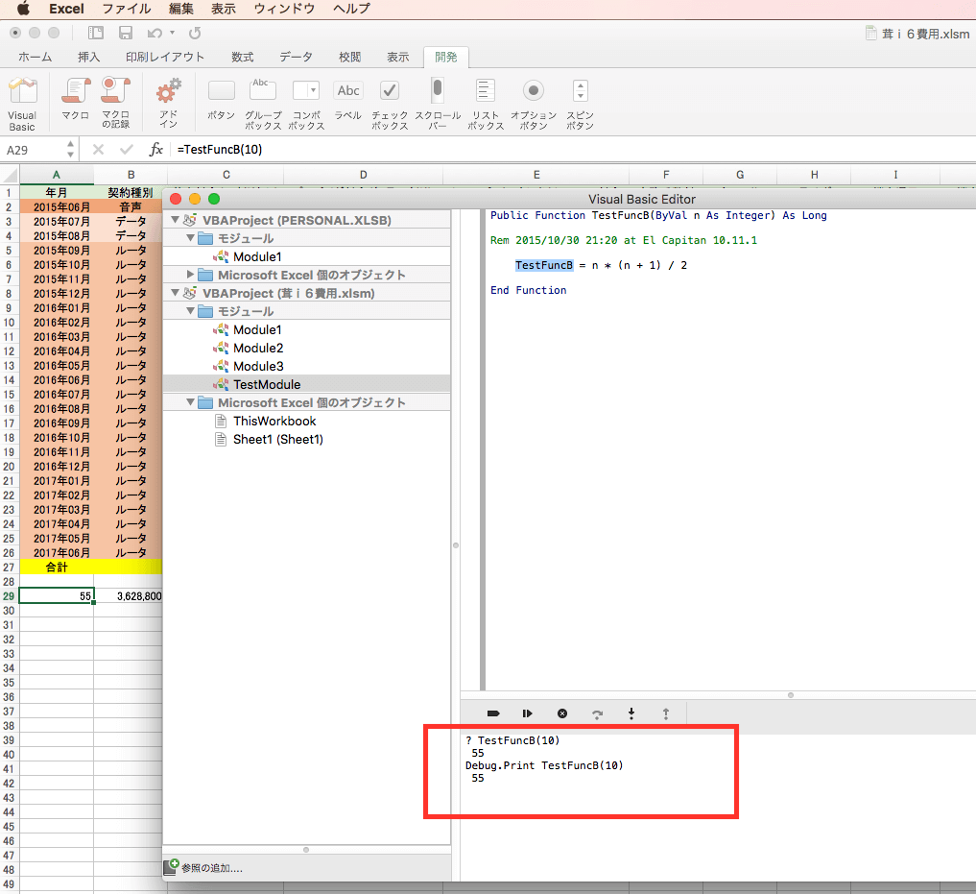Screen dimensions: 976x894
Task: Collapse the VBAProject (PERSONAL.XLSB) tree node
Action: (176, 220)
